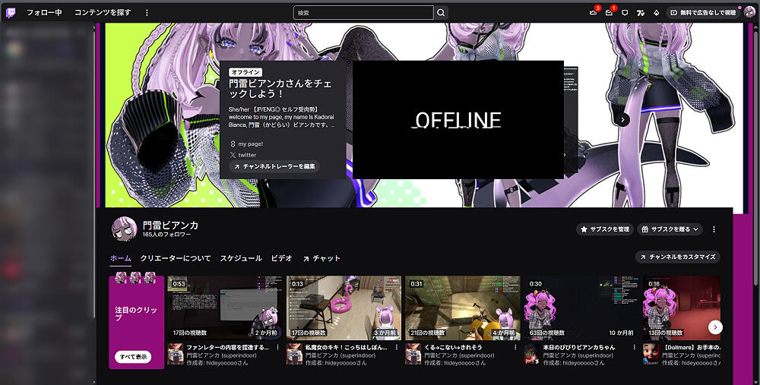This screenshot has width=760, height=385.
Task: Open the whispers speech bubble icon
Action: (x=625, y=13)
